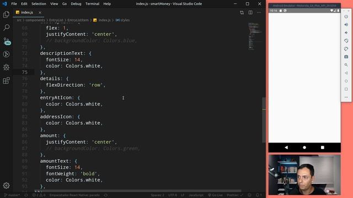Rotate emulator right icon

coord(346,49)
